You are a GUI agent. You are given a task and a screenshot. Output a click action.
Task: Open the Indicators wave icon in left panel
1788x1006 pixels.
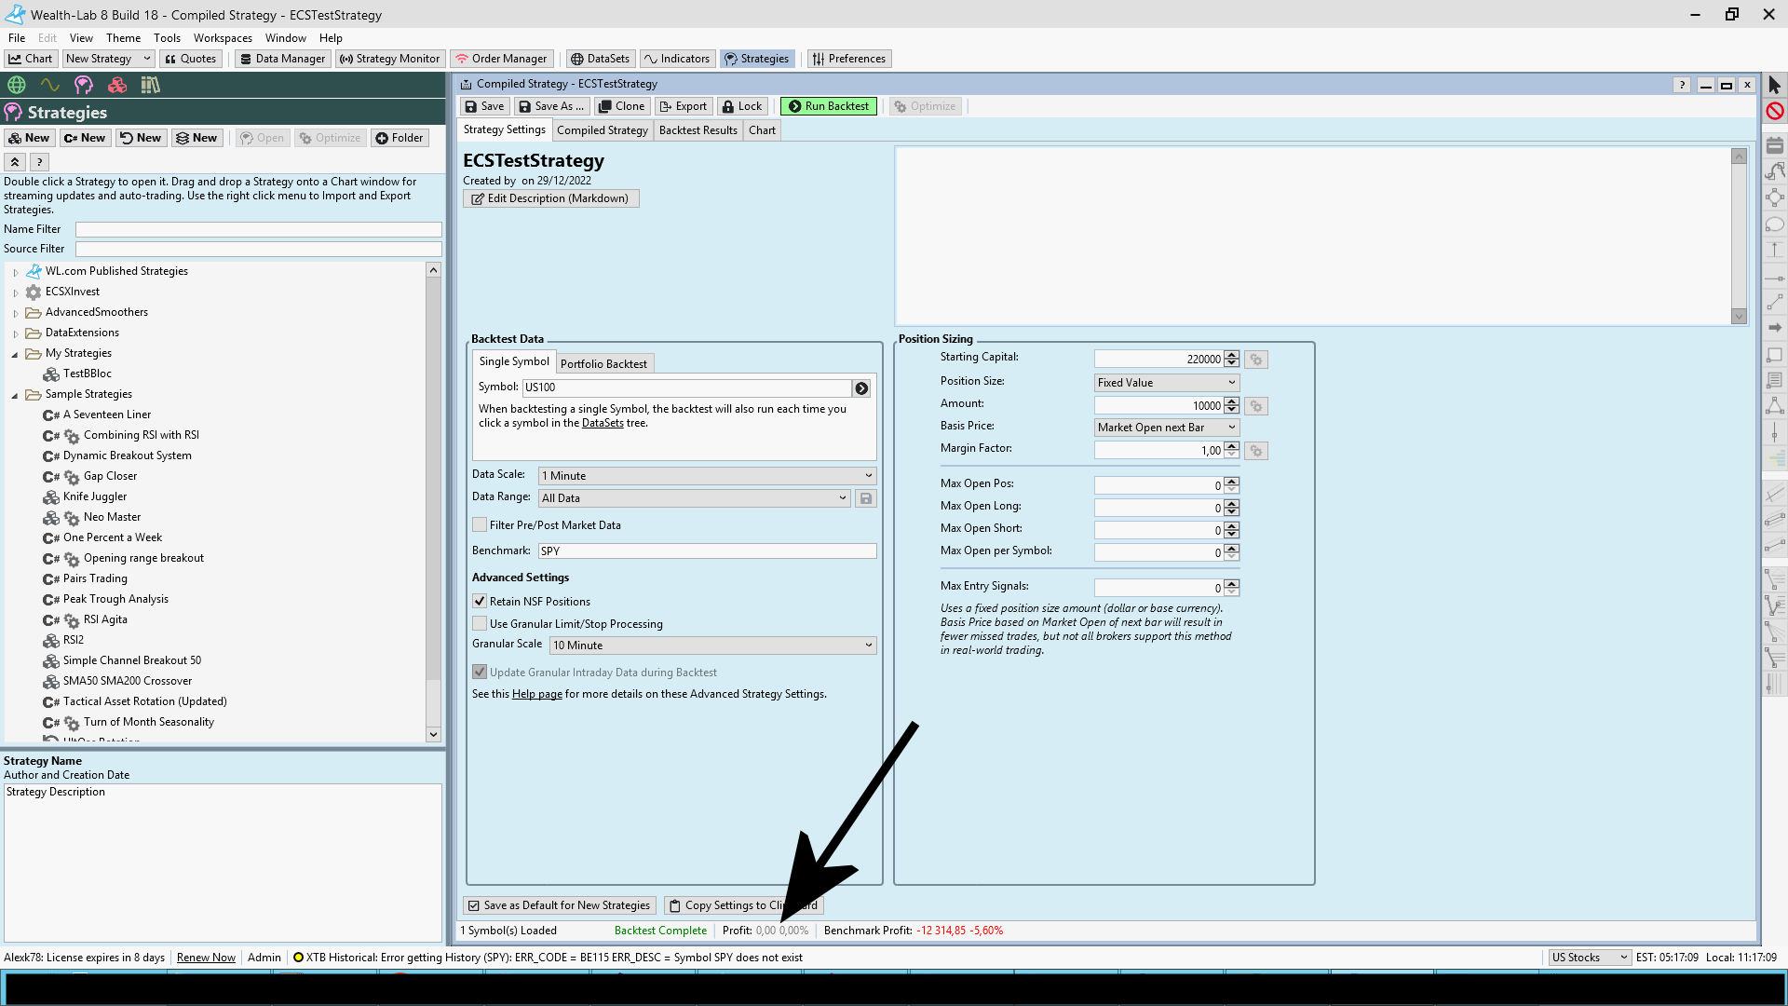pos(50,85)
